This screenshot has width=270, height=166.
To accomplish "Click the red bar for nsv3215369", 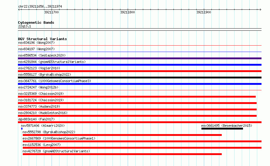I will [x=137, y=97].
